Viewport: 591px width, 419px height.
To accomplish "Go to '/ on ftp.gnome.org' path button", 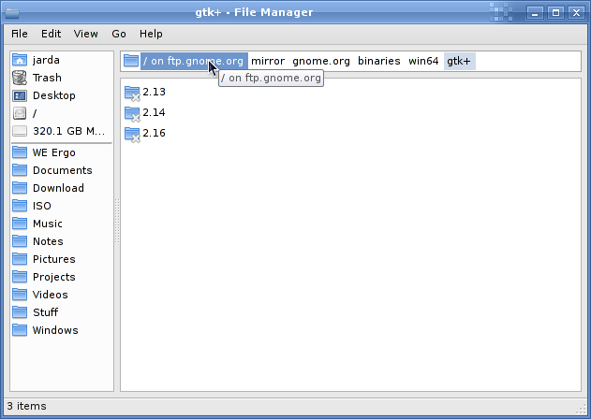I will [x=194, y=61].
